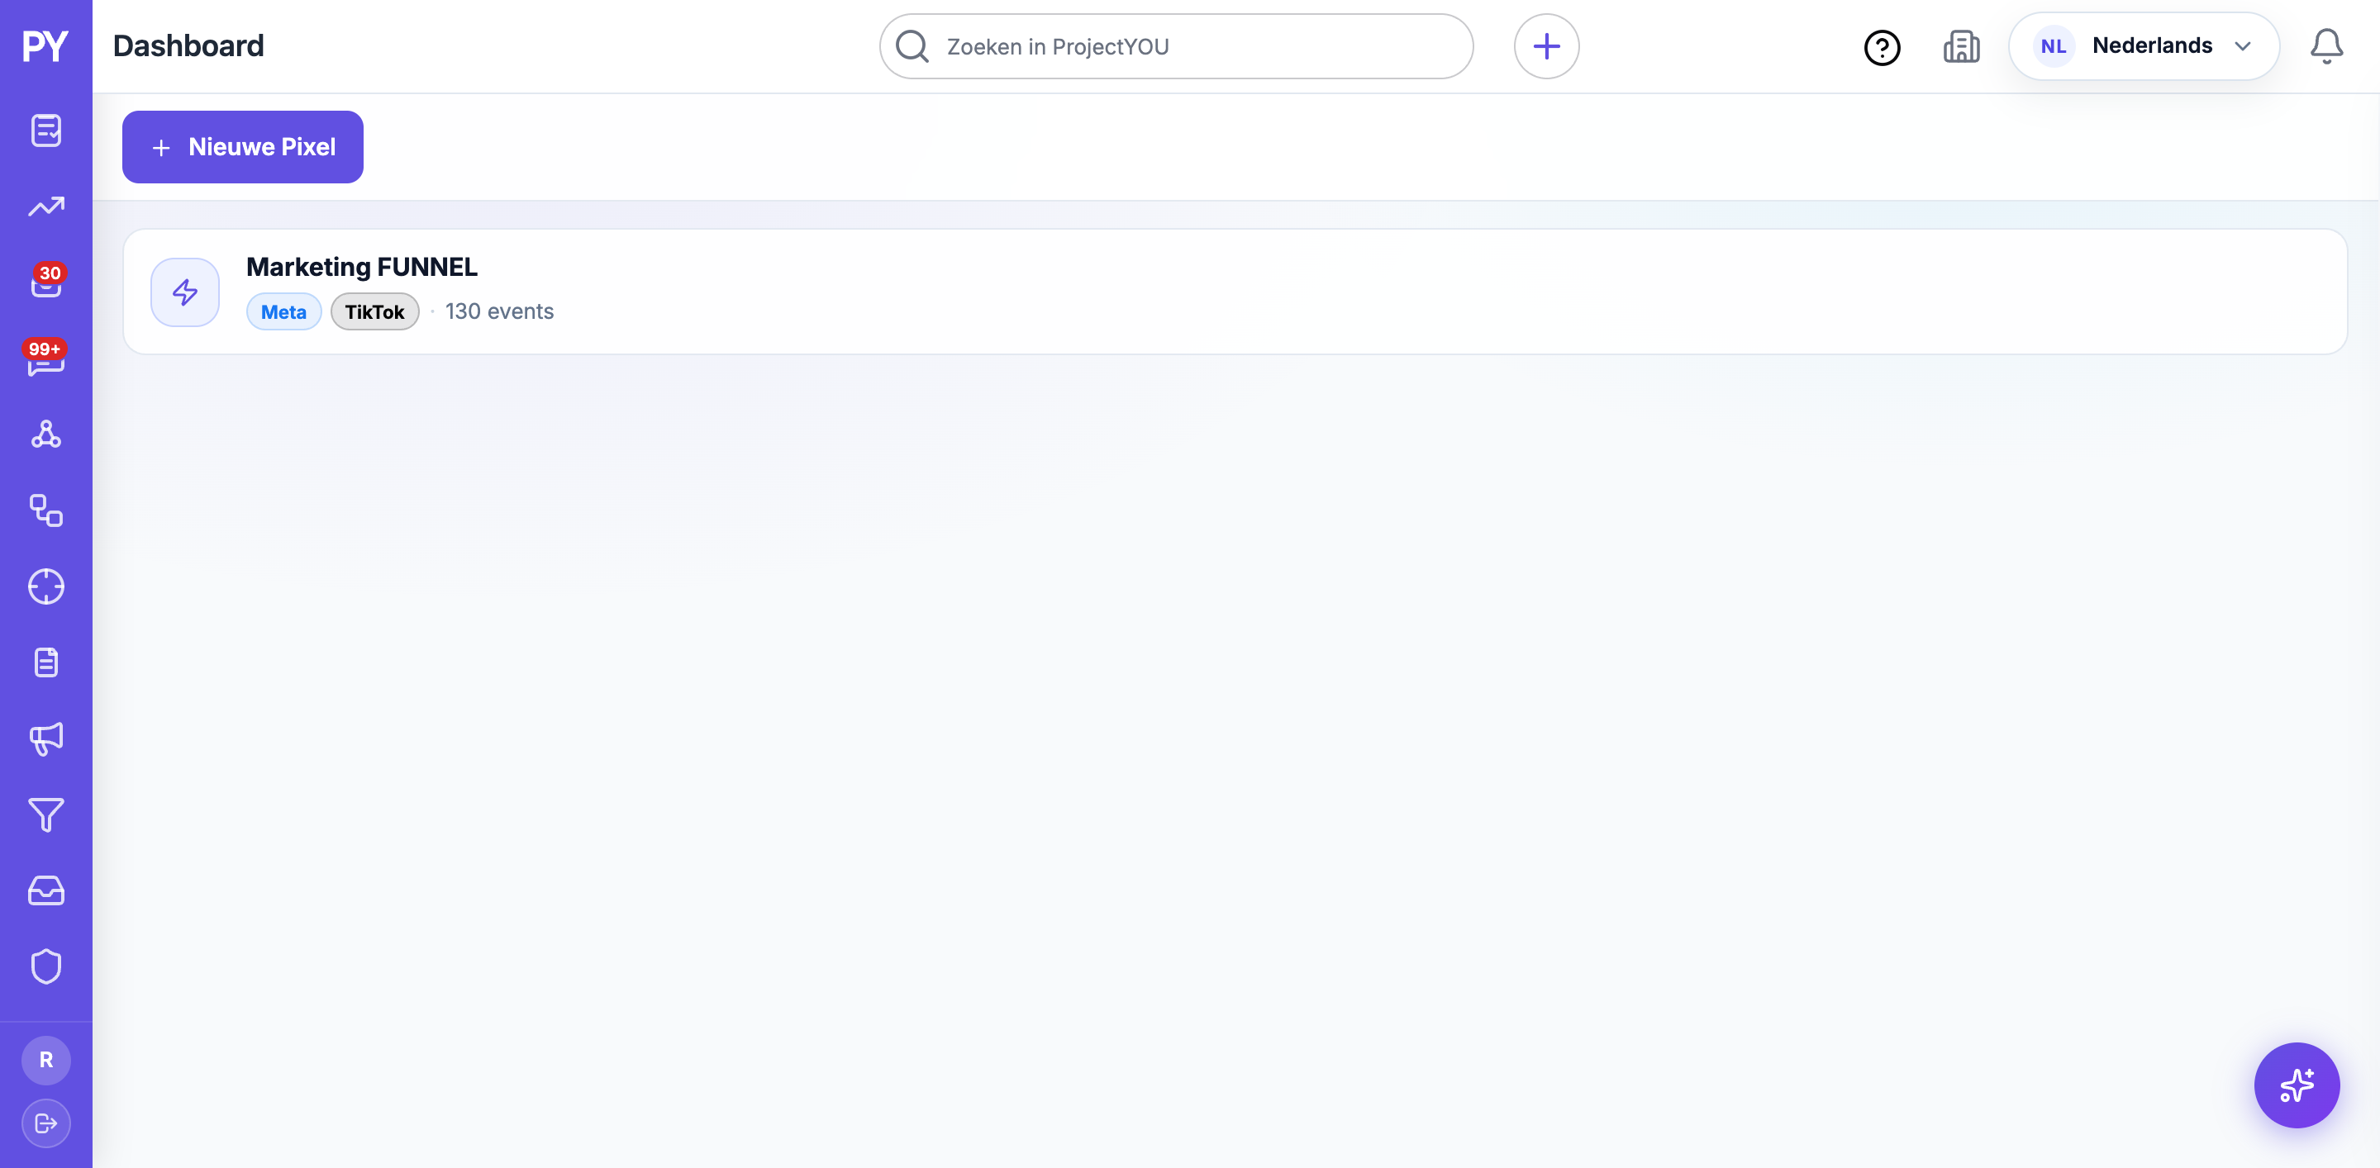Click the round plus quick-add button
The image size is (2380, 1168).
pyautogui.click(x=1547, y=46)
